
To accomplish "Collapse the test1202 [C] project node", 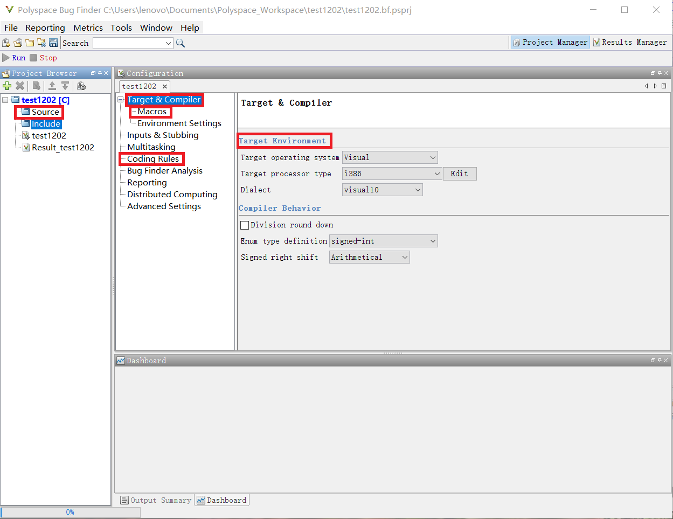I will click(x=5, y=100).
